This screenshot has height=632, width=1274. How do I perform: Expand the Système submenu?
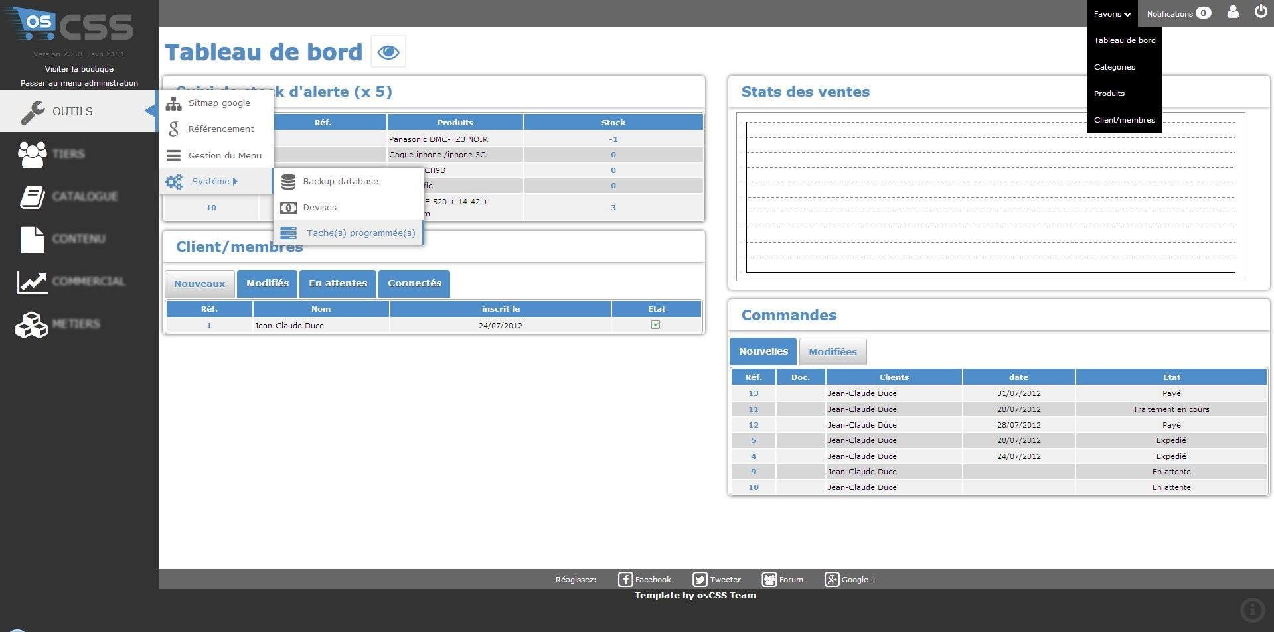(x=211, y=181)
